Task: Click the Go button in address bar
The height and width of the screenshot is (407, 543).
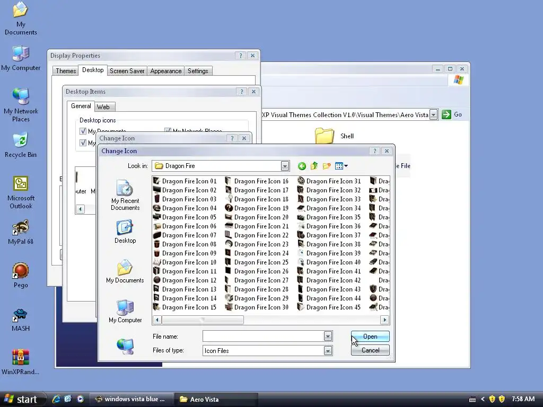Action: 452,114
